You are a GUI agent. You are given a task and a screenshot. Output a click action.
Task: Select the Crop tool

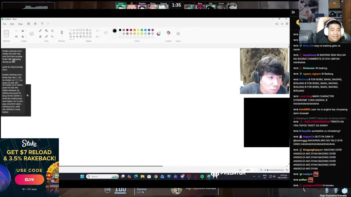tap(16, 30)
